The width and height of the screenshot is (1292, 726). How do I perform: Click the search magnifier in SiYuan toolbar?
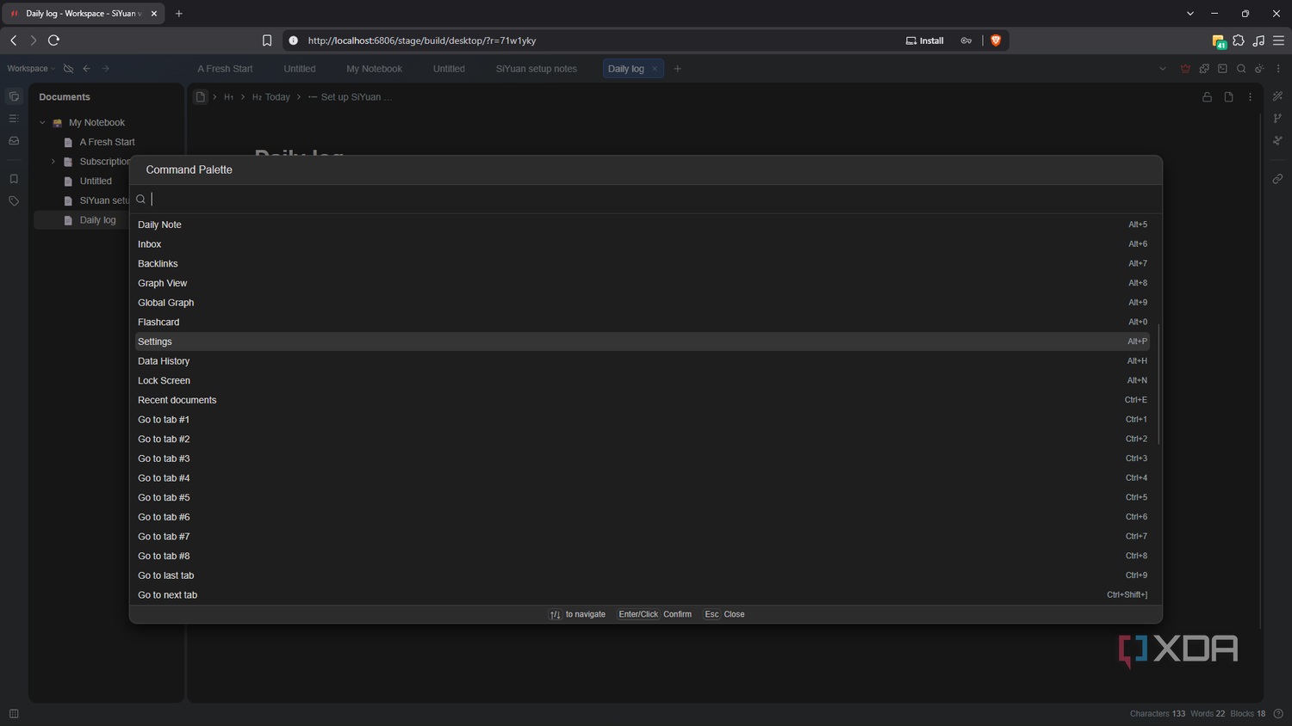click(1241, 69)
